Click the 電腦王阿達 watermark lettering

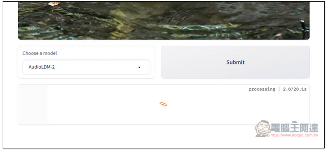point(295,128)
